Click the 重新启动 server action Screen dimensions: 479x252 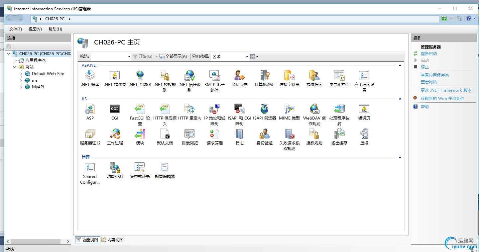click(429, 54)
